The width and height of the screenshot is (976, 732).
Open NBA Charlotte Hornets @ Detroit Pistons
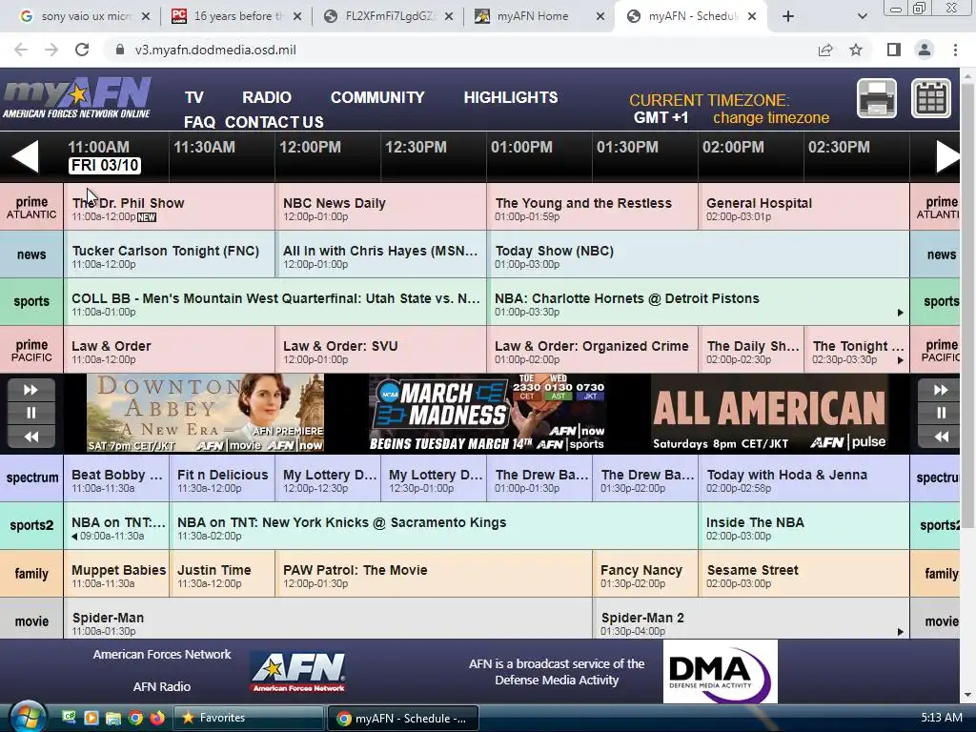tap(699, 302)
